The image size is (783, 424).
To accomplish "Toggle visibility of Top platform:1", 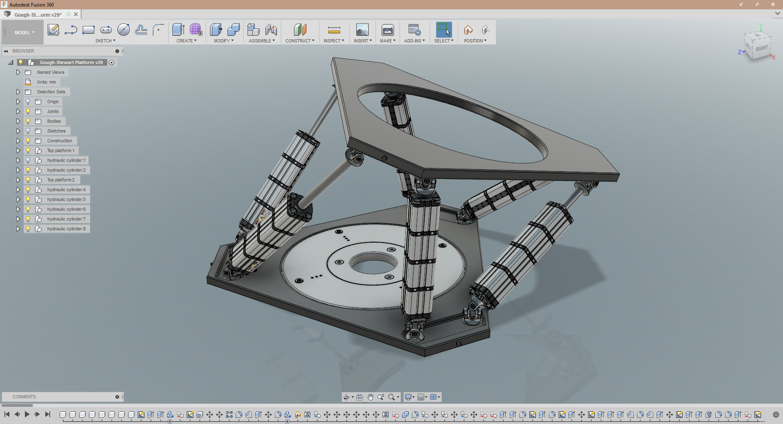I will 28,150.
